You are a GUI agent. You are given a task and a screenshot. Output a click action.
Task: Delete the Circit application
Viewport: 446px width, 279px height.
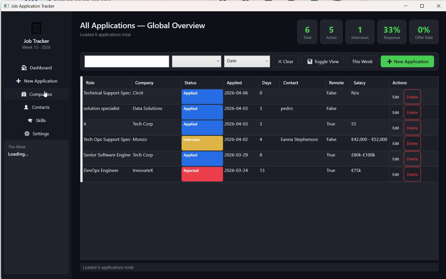click(412, 97)
